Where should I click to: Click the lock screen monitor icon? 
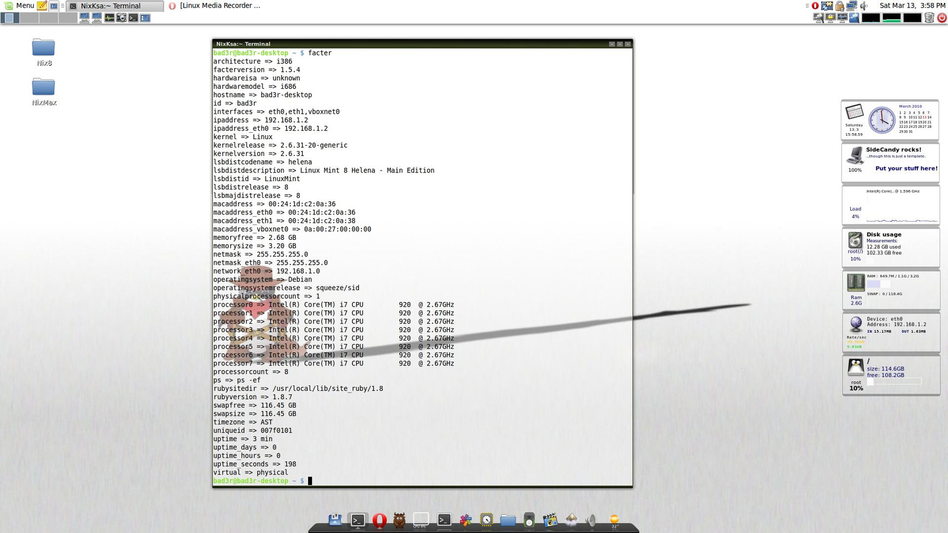click(x=831, y=18)
